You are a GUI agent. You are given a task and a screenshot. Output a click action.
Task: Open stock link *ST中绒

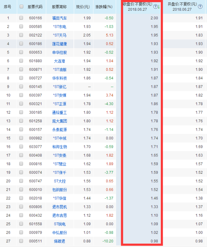[59, 138]
